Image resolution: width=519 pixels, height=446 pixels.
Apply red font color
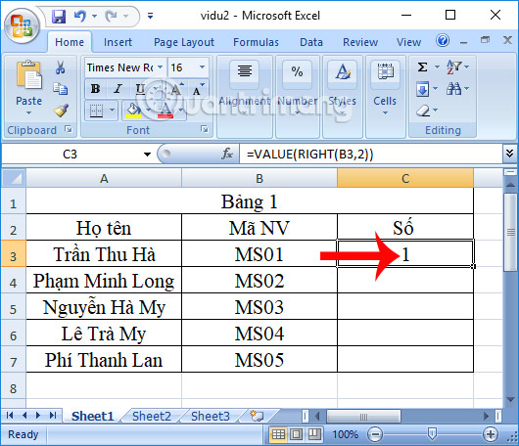[x=165, y=111]
